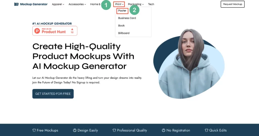Click the Request Mockup button
The width and height of the screenshot is (259, 136).
click(233, 4)
